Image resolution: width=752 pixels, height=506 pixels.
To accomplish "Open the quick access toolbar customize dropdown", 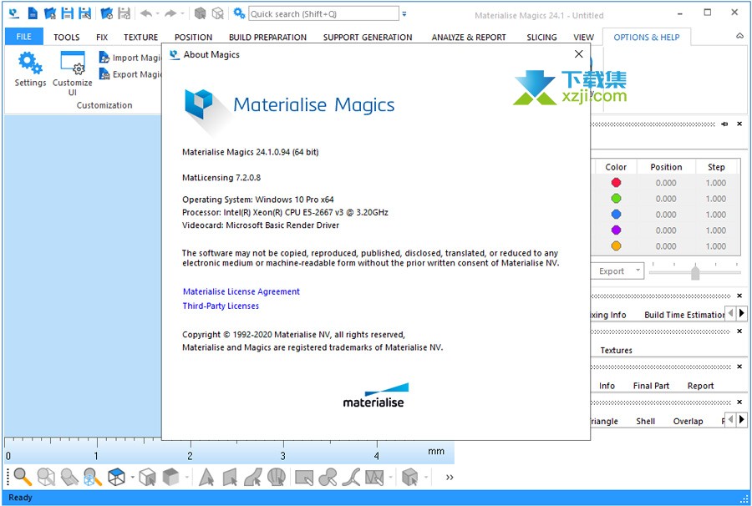I will pyautogui.click(x=404, y=14).
